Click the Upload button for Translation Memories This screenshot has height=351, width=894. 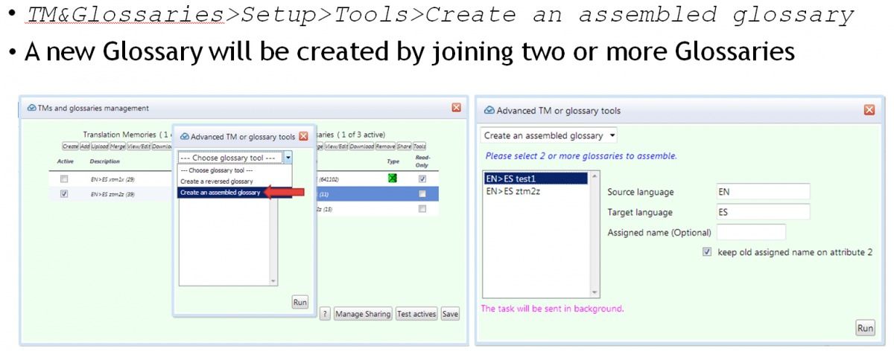coord(99,146)
